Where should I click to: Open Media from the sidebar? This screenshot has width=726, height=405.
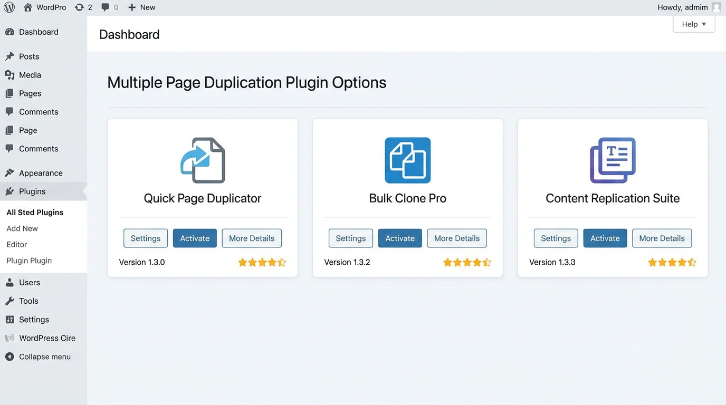tap(30, 74)
